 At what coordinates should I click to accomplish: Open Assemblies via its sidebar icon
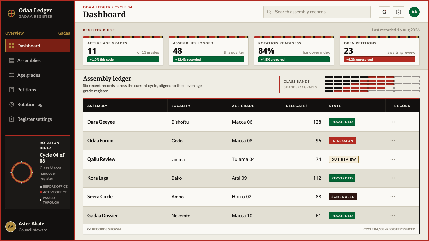[x=12, y=60]
